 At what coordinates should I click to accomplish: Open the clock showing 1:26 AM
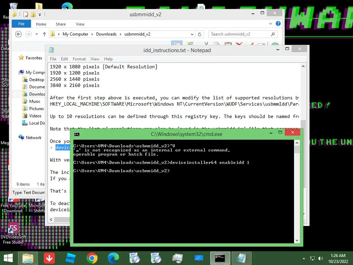pyautogui.click(x=338, y=258)
